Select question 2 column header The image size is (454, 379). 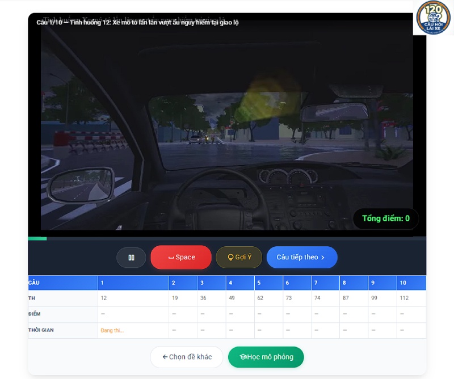click(x=183, y=283)
